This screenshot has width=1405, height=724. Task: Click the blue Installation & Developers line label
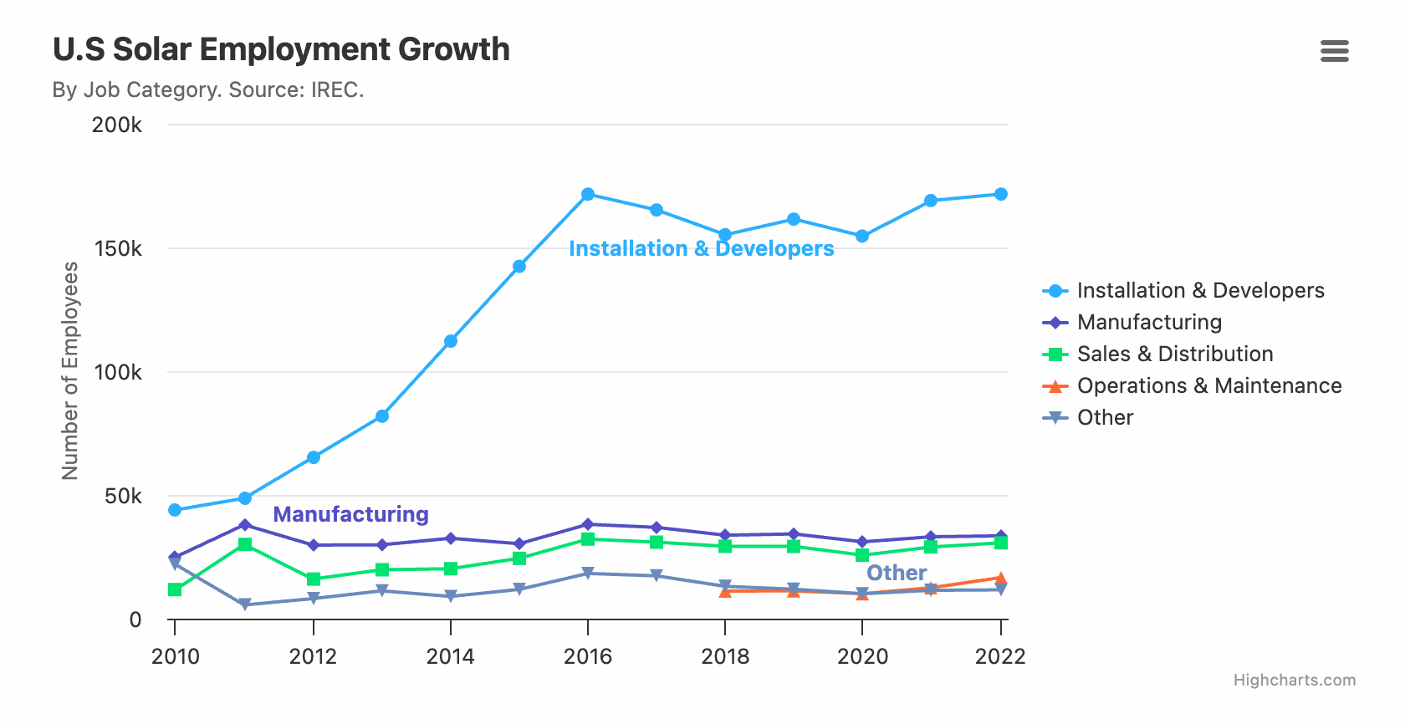[x=701, y=248]
